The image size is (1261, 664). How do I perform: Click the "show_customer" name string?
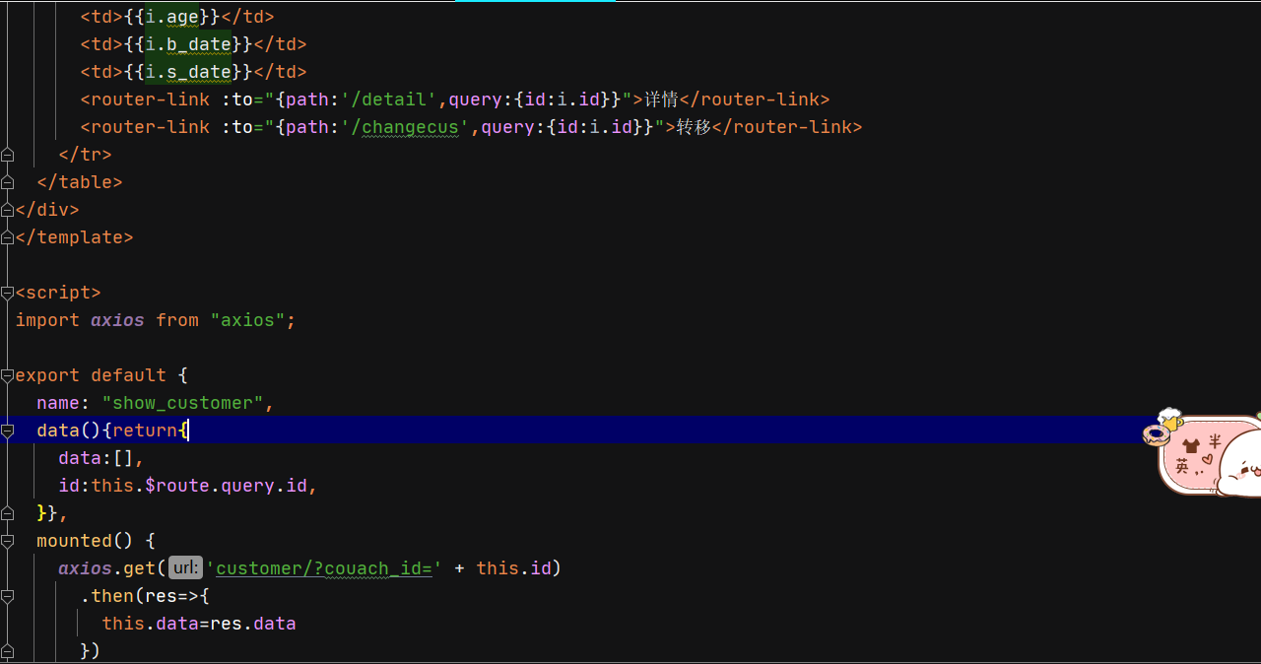pyautogui.click(x=183, y=403)
